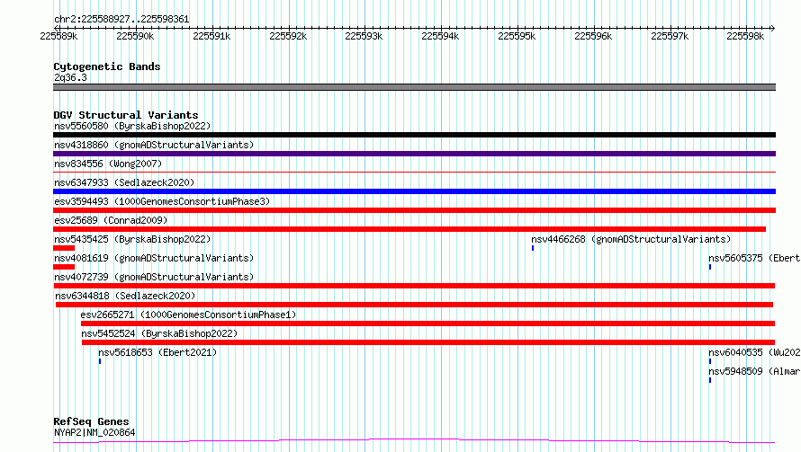Click the small blue nsv5948509 marker
The image size is (801, 452).
[x=710, y=380]
